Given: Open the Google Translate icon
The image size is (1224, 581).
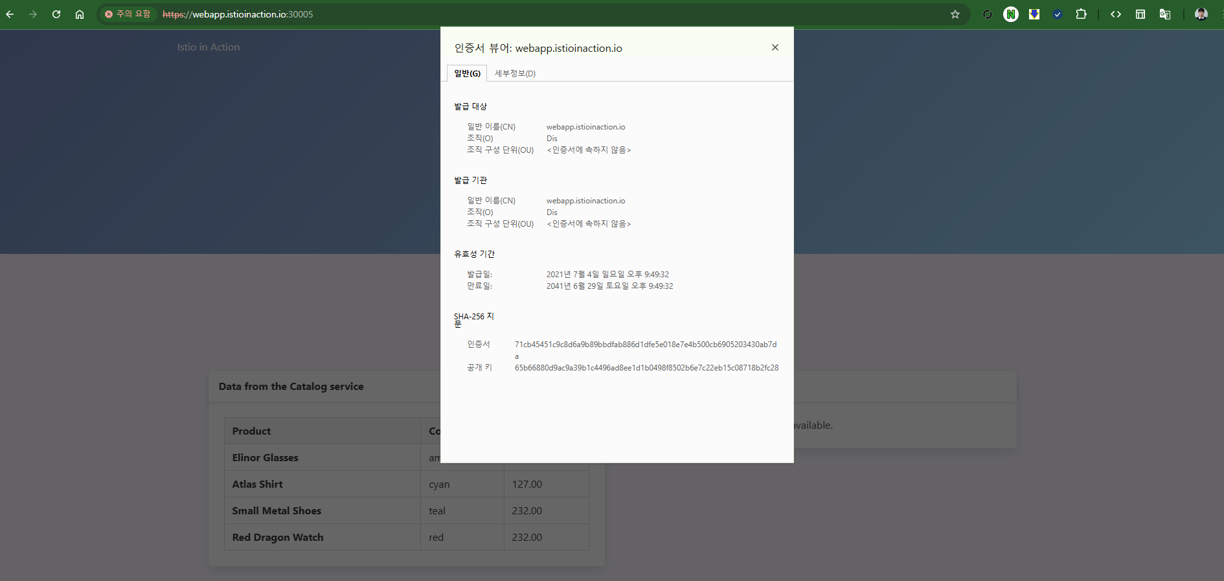Looking at the screenshot, I should [1165, 14].
